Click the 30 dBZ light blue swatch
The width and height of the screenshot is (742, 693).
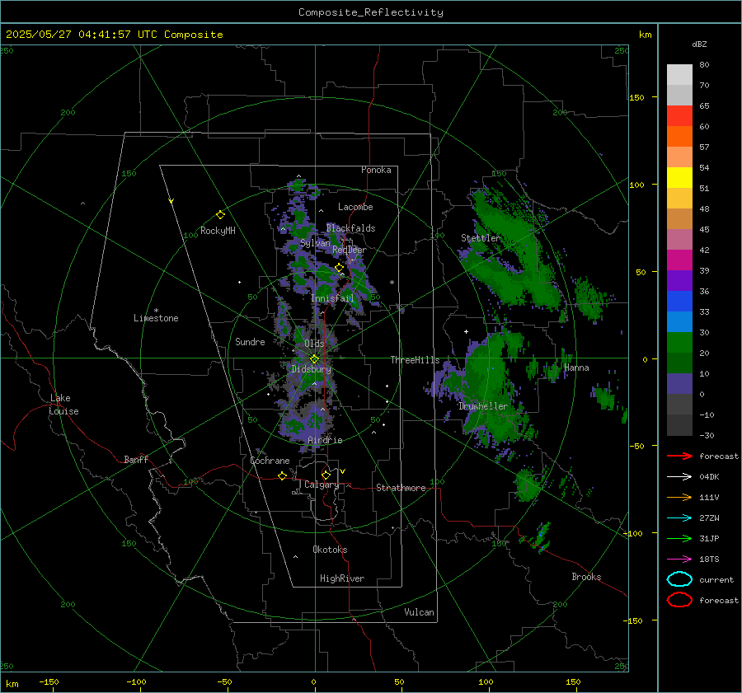679,321
